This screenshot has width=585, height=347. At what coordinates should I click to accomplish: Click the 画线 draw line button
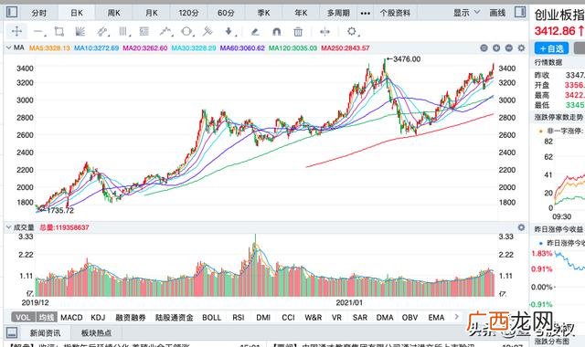point(497,13)
